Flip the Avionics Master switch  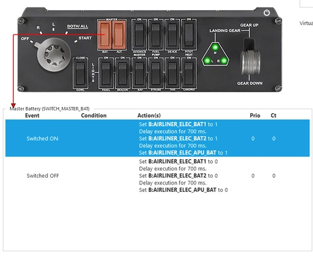coord(139,35)
